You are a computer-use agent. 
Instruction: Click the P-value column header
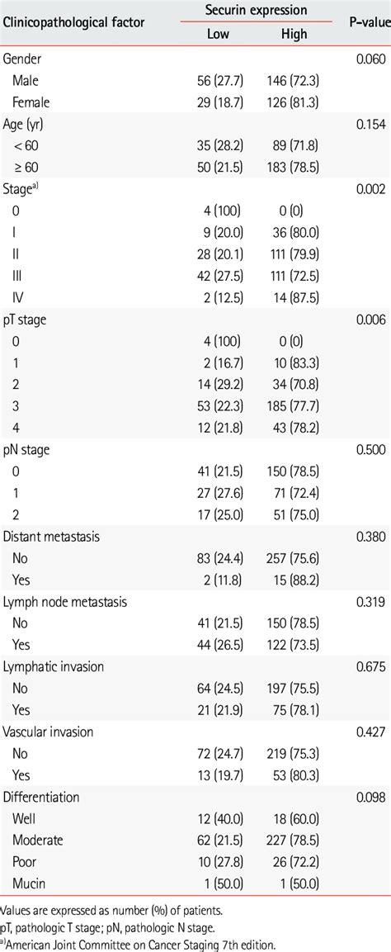pyautogui.click(x=369, y=21)
